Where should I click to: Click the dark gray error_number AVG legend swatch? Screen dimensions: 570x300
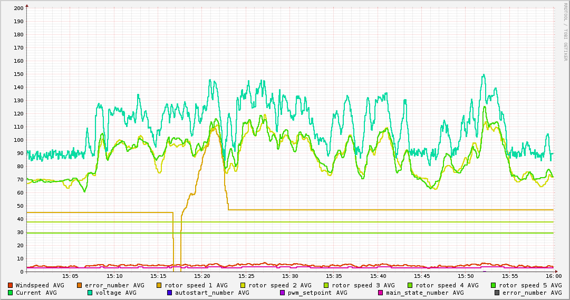[x=497, y=293]
